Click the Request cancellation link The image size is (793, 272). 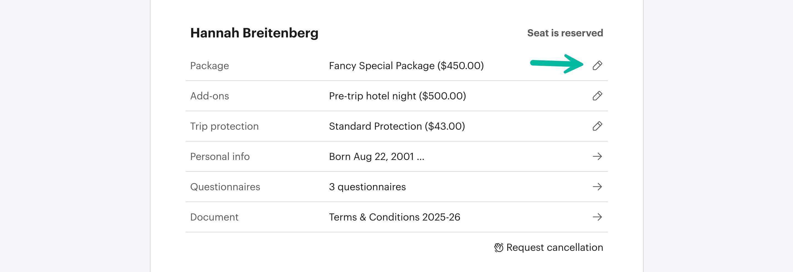[x=554, y=247]
